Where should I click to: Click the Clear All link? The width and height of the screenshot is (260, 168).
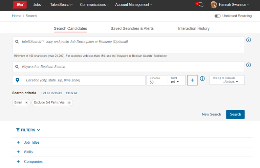[71, 93]
